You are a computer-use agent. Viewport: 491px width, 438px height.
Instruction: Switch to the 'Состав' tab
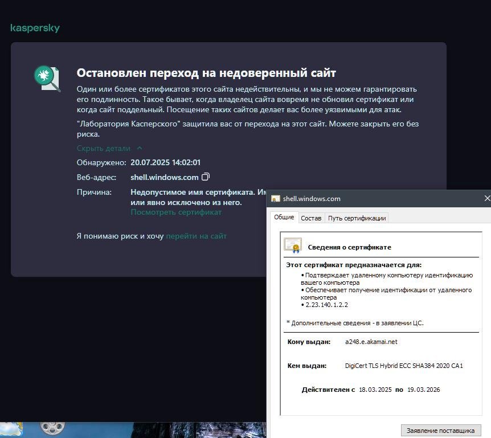pos(311,218)
